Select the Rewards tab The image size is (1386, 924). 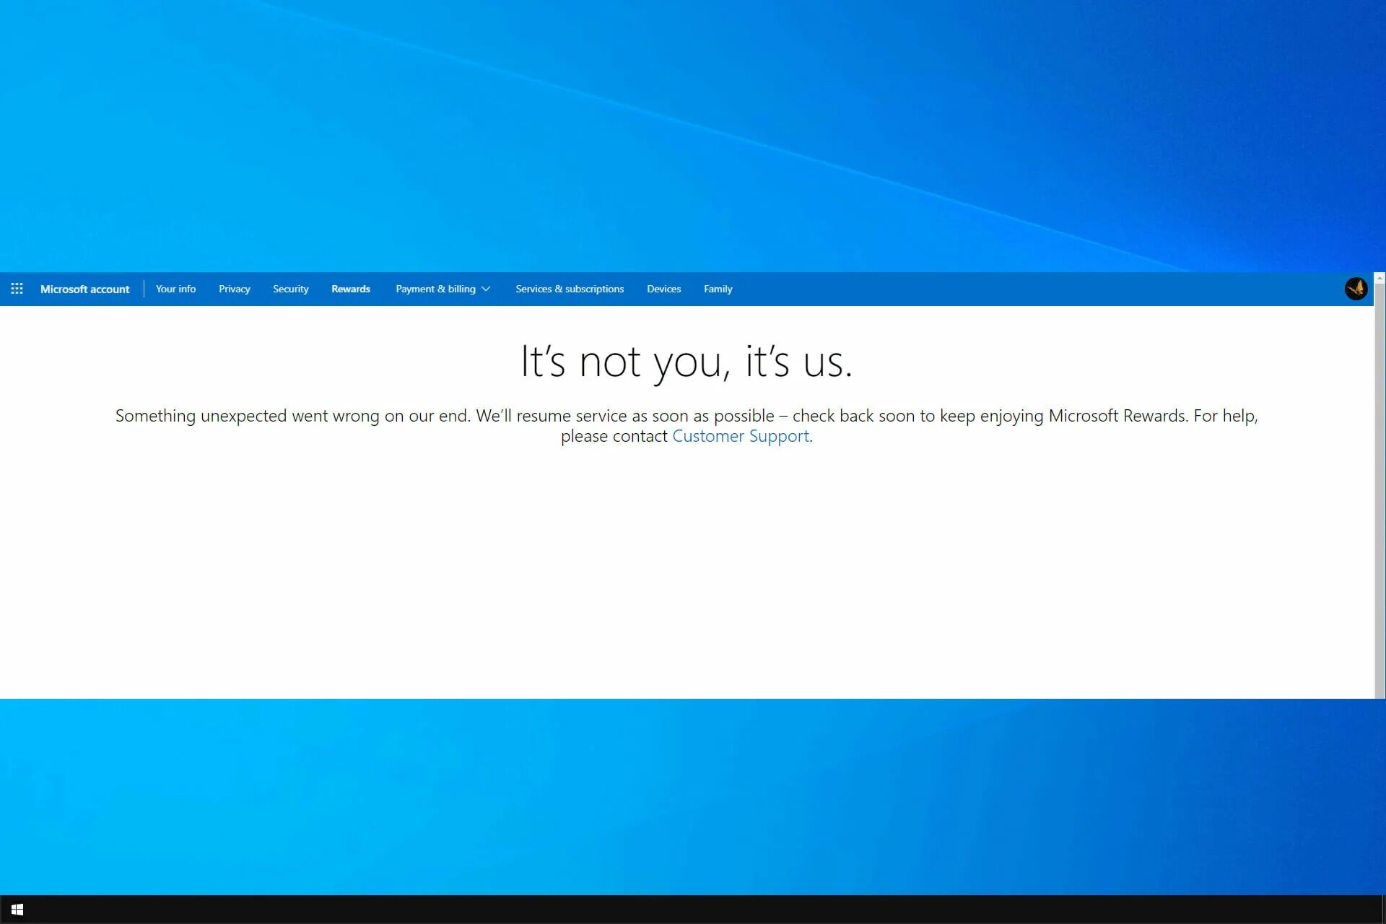click(x=350, y=289)
